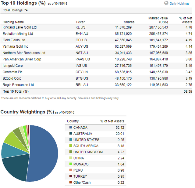This screenshot has width=195, height=188.
Task: Click the Top 10 Holdings (%) heading
Action: point(23,3)
